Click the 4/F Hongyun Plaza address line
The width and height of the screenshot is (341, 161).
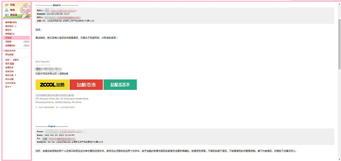click(x=62, y=99)
